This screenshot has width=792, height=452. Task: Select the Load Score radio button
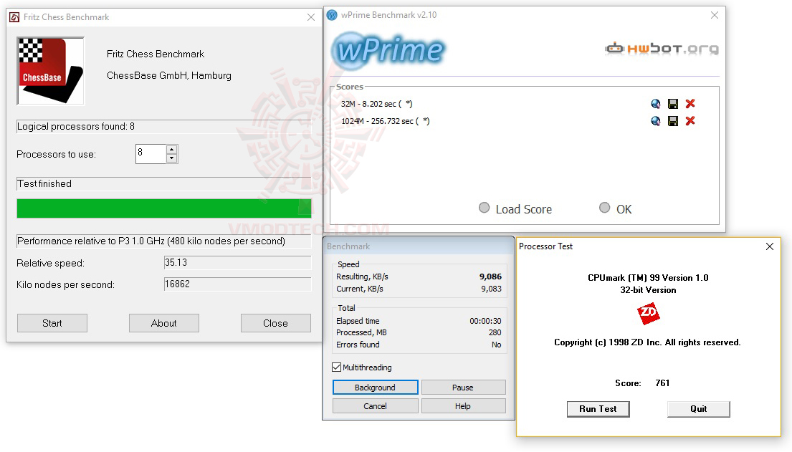click(x=484, y=208)
